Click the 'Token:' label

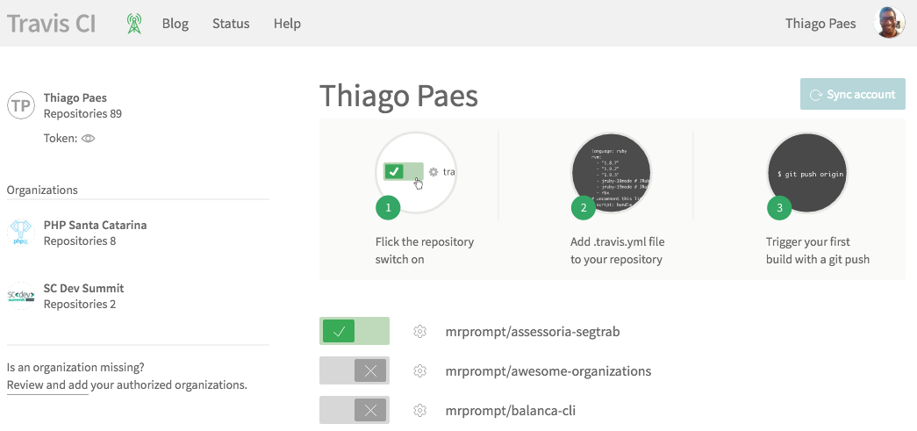(61, 139)
